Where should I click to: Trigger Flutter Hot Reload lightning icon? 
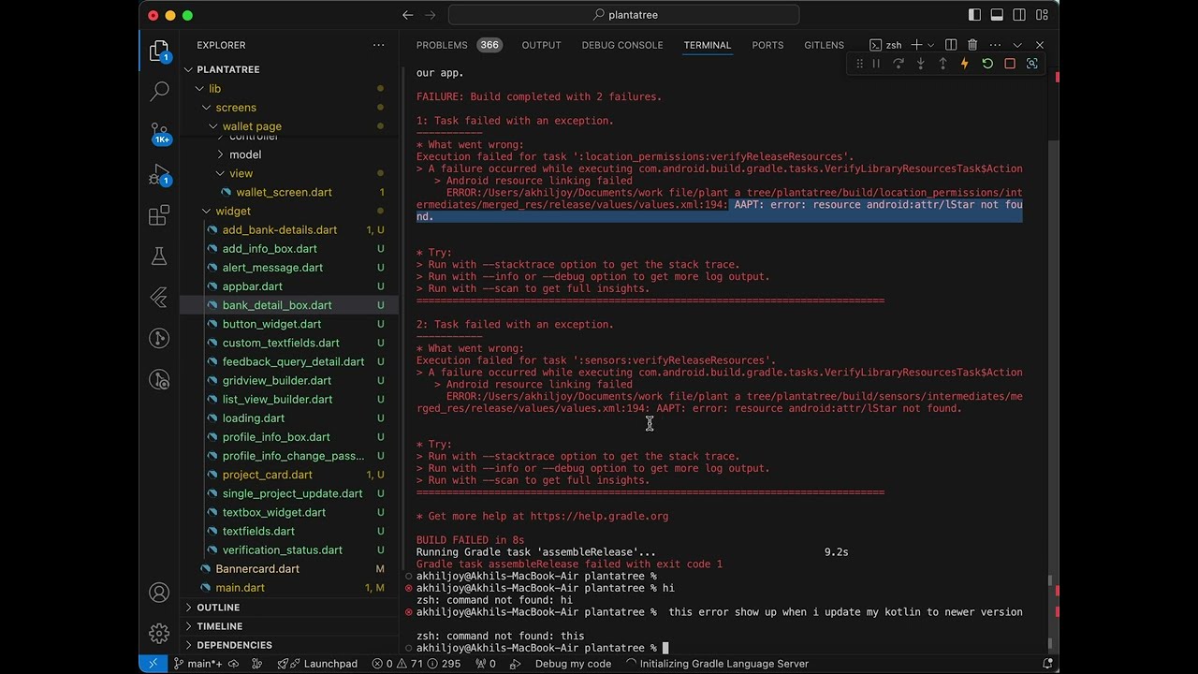(965, 64)
